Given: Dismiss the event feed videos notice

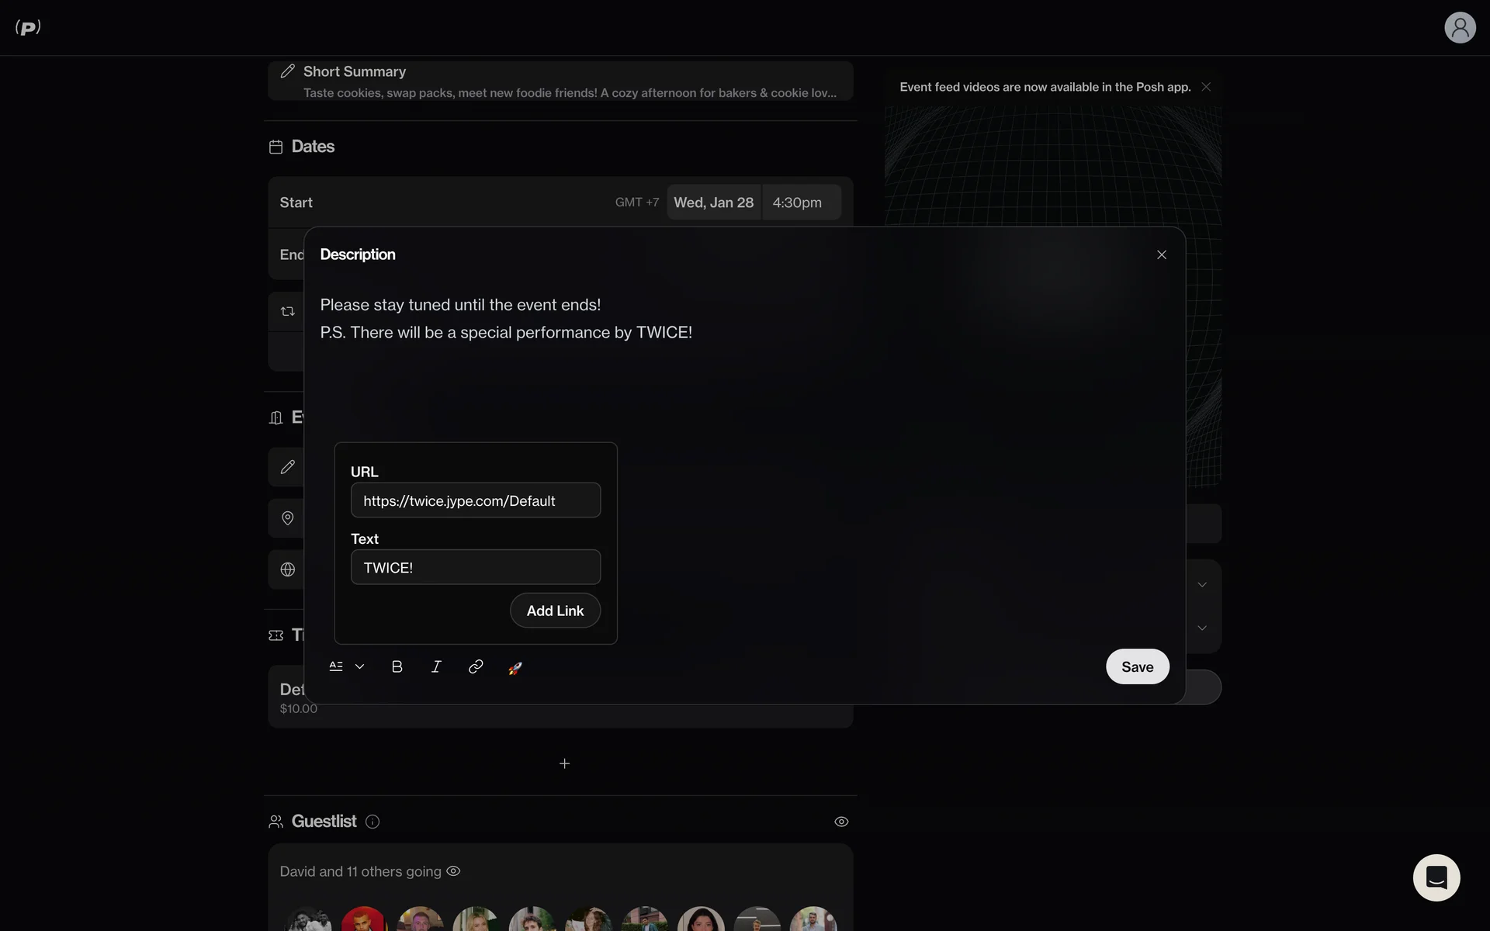Looking at the screenshot, I should (x=1206, y=87).
